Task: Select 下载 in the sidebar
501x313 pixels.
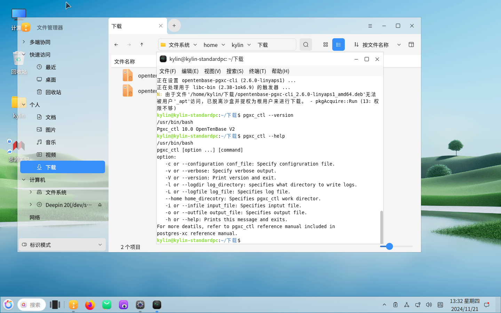Action: 63,167
